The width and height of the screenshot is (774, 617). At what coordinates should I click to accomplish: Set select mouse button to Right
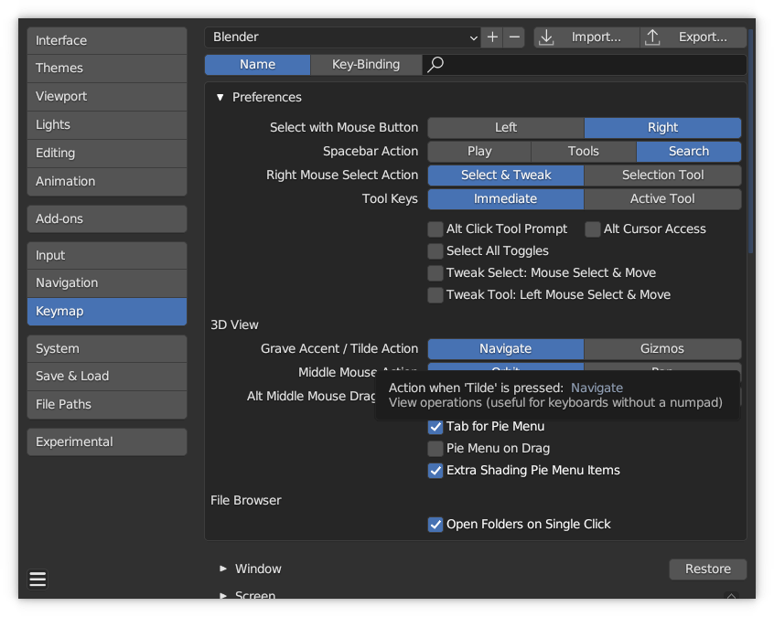point(663,127)
